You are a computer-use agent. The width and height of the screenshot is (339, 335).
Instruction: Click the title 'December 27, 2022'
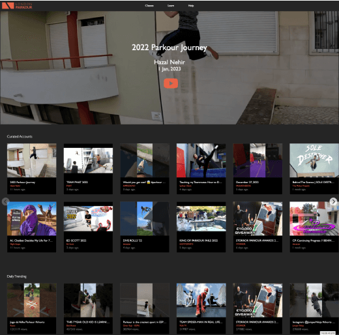click(247, 182)
